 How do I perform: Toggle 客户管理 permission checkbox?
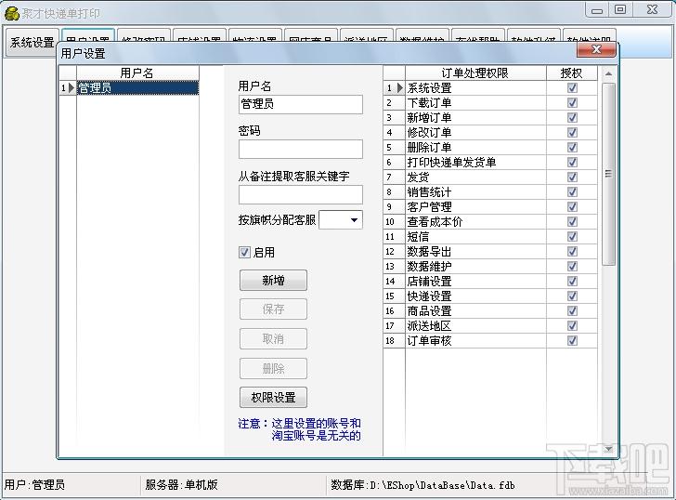pyautogui.click(x=572, y=206)
